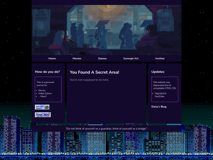Image resolution: width=213 pixels, height=160 pixels.
Task: Select the 'You Found A Secret Area!' heading
Action: 94,72
